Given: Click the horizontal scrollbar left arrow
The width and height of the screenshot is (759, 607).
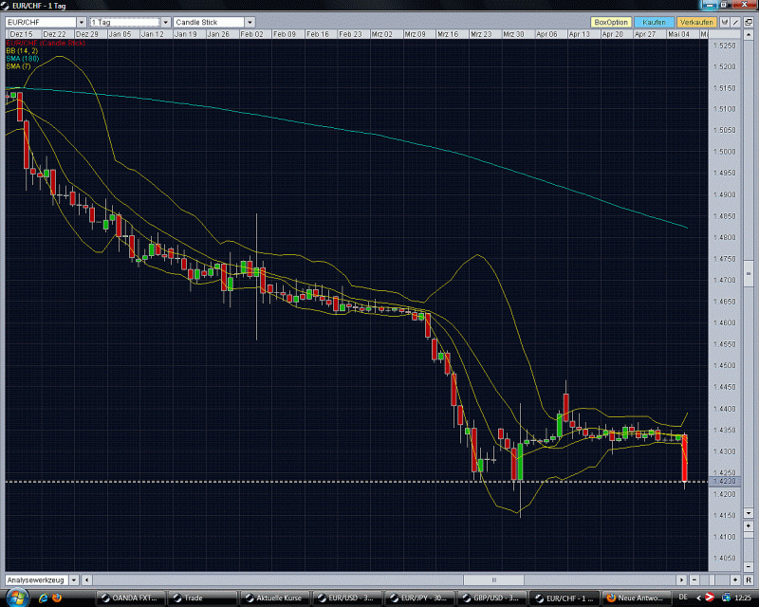Looking at the screenshot, I should click(x=86, y=579).
